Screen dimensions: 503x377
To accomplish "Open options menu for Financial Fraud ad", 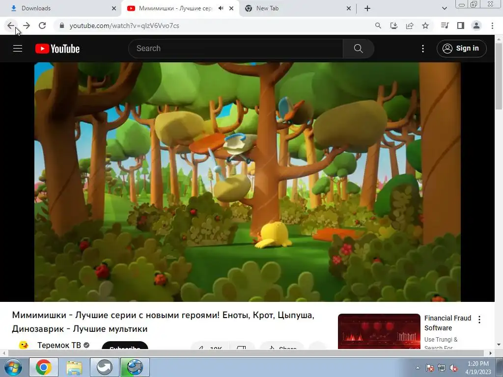I will 479,319.
